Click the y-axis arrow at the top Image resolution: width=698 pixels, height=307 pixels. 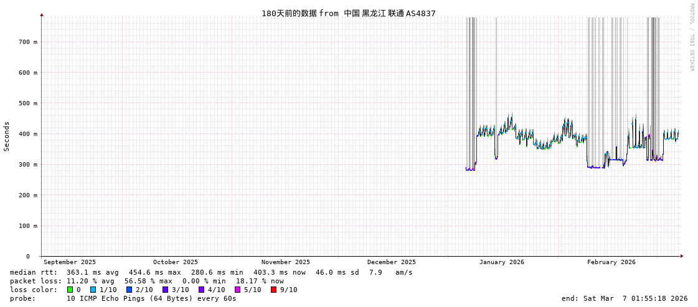click(42, 14)
